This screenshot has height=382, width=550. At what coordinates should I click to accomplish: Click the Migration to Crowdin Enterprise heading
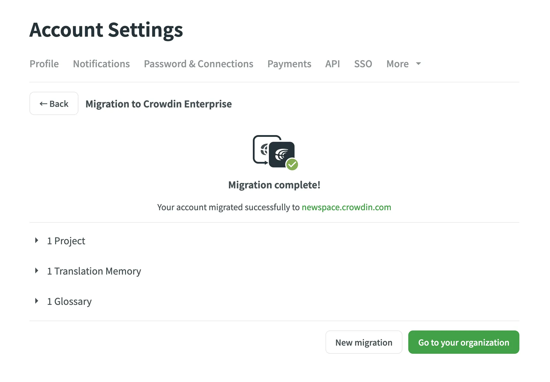tap(159, 104)
